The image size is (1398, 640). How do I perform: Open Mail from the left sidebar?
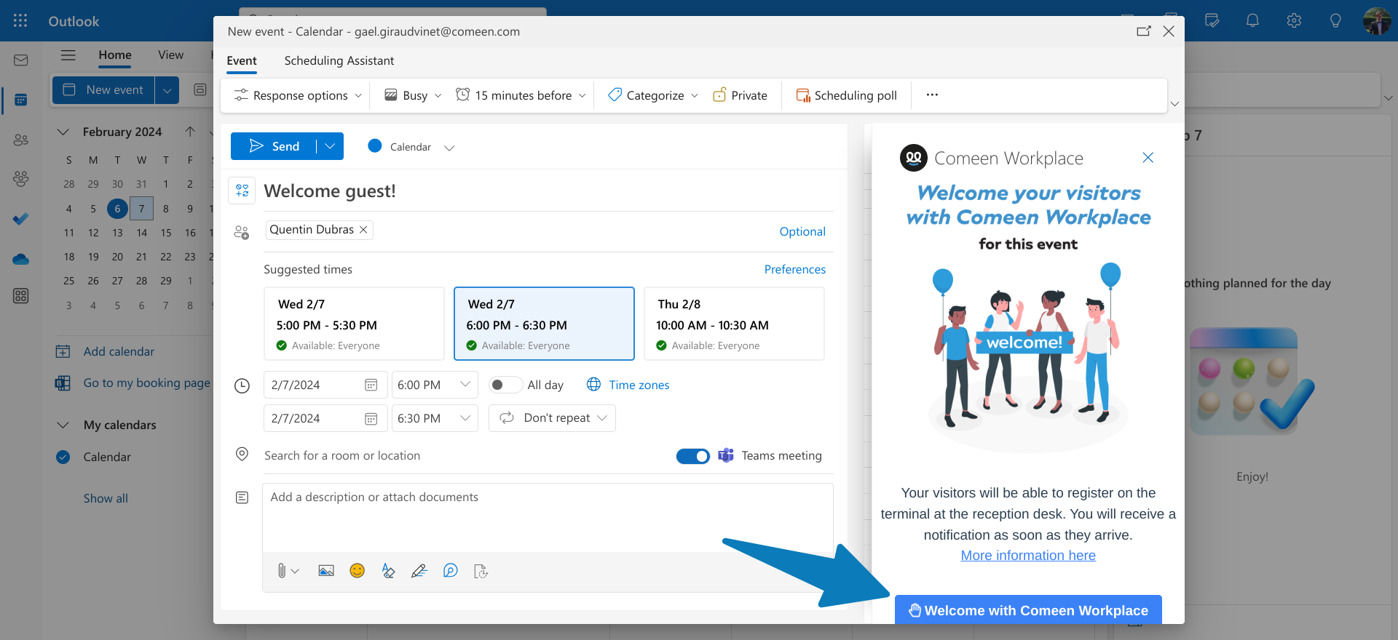tap(20, 60)
